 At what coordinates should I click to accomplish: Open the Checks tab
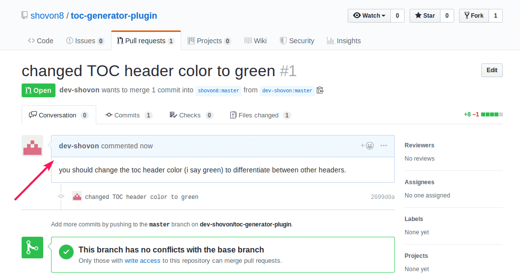(191, 115)
